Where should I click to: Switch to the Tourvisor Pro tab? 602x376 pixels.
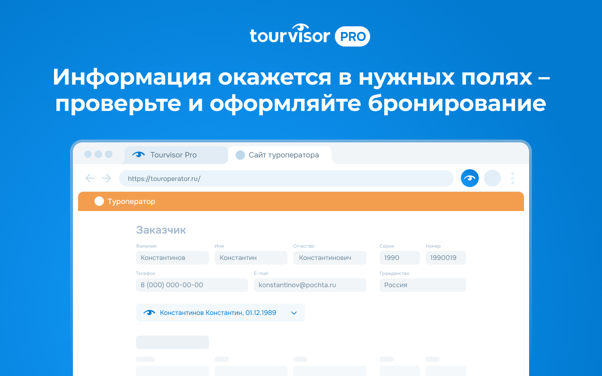(176, 155)
